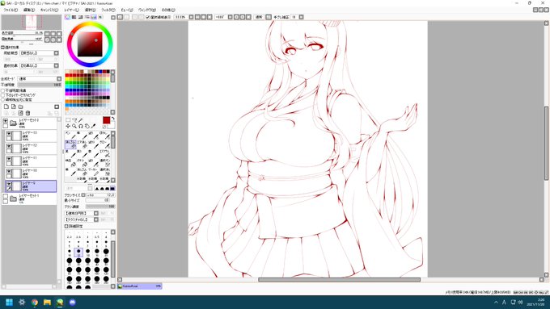Create a new normal layer
The image size is (550, 309).
coord(6,106)
